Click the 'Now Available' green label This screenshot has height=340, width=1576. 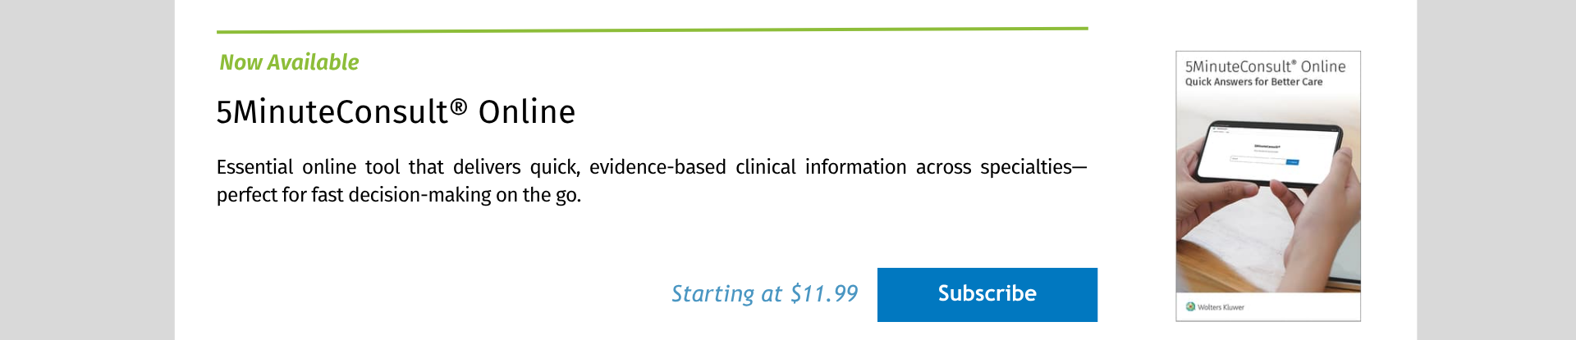click(x=289, y=62)
